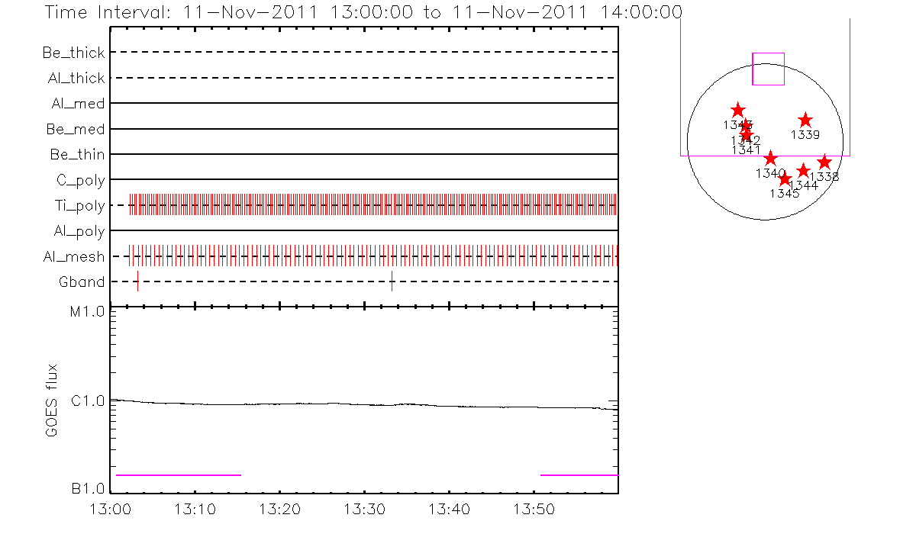916x534 pixels.
Task: Click the '13:40' time axis label
Action: point(450,509)
